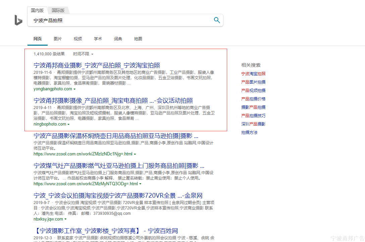Open result 宁波甬邦商业摄影_宁波产品拍照_宁波淘宝拍照
The width and height of the screenshot is (365, 242).
(97, 65)
